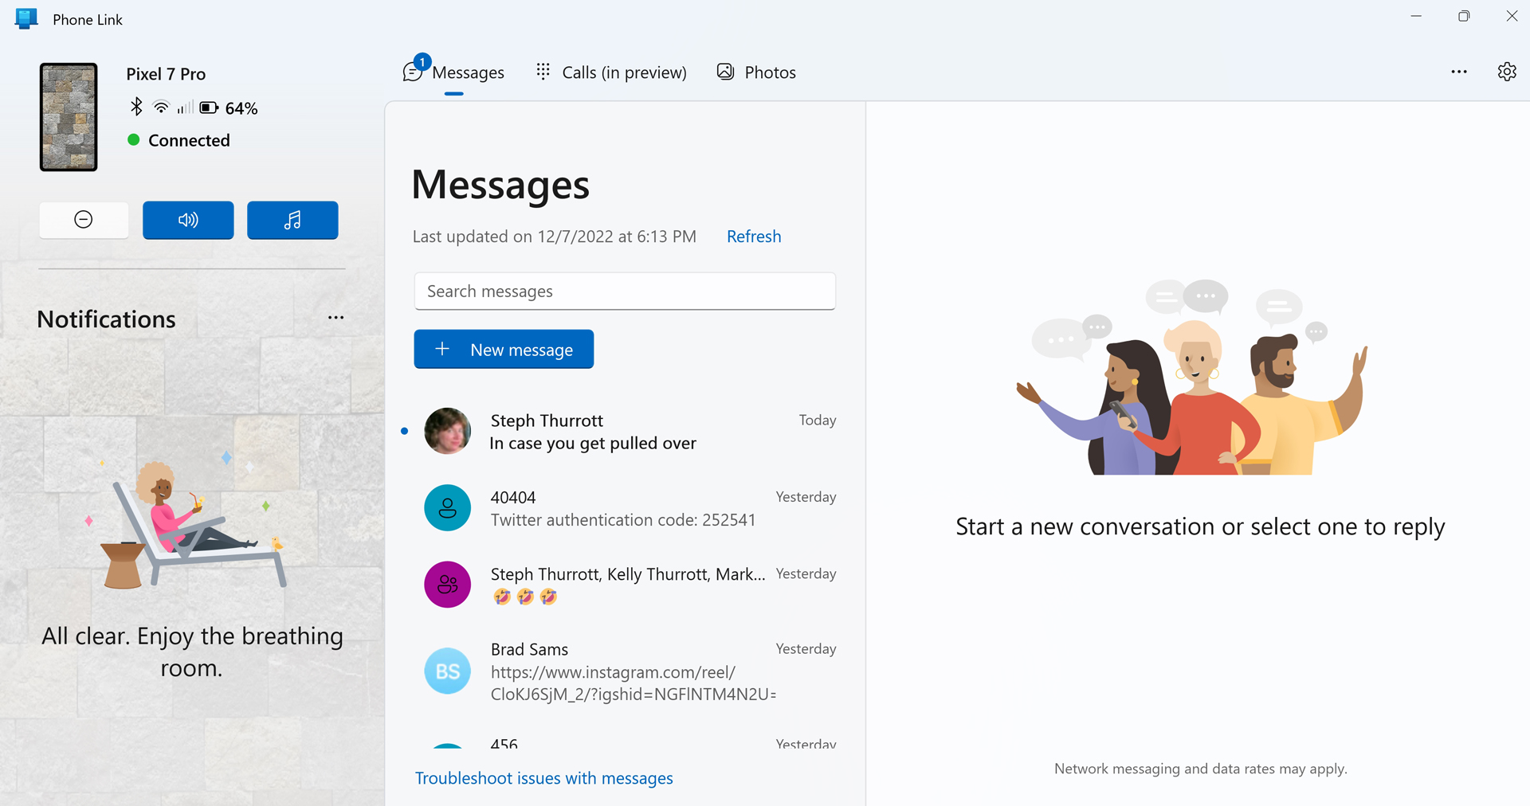The width and height of the screenshot is (1530, 806).
Task: Open Steph Thurrott conversation
Action: [625, 432]
